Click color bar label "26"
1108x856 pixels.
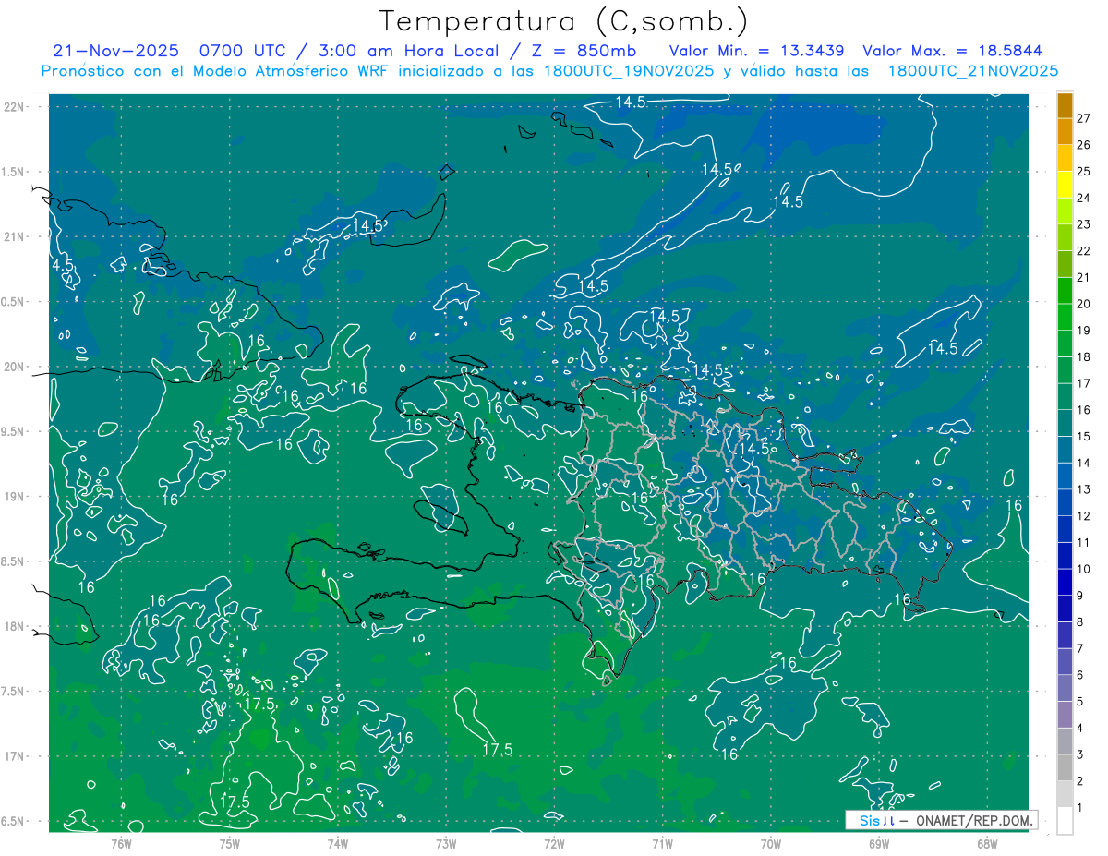click(1084, 145)
